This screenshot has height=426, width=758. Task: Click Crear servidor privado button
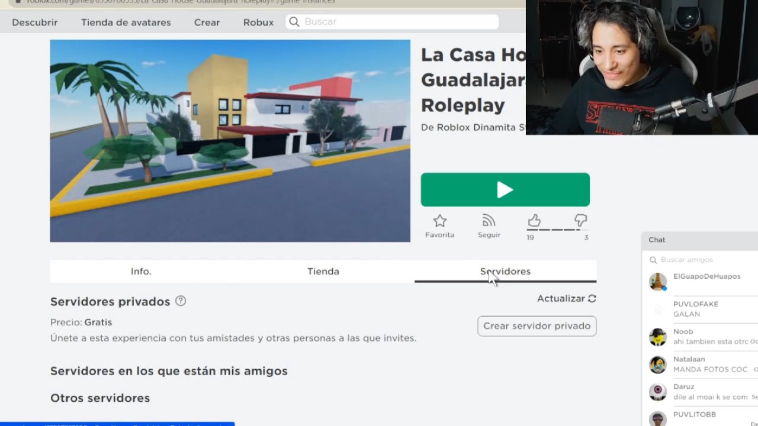point(537,326)
